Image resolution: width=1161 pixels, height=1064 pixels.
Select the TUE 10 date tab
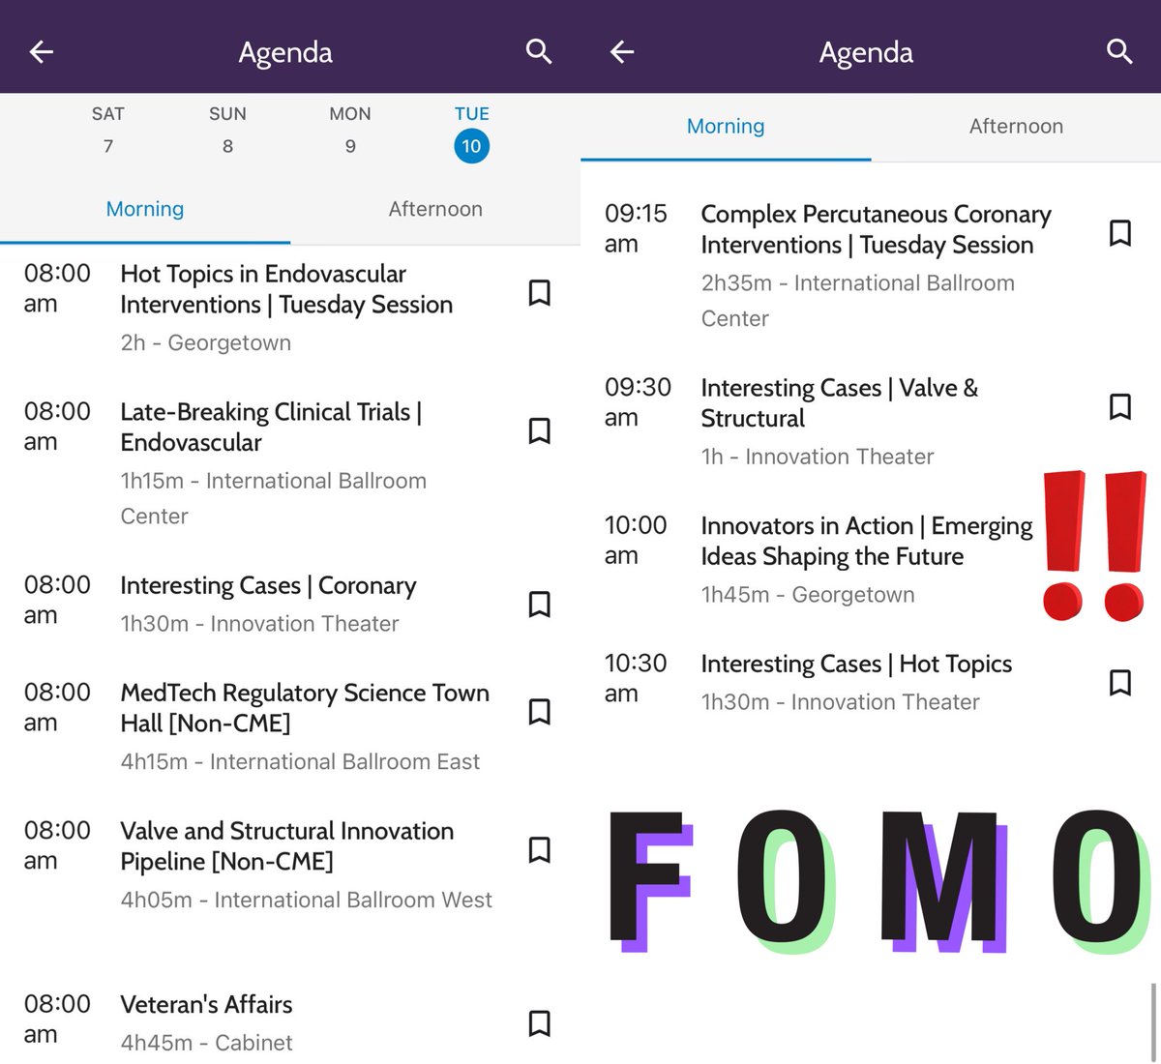(471, 131)
